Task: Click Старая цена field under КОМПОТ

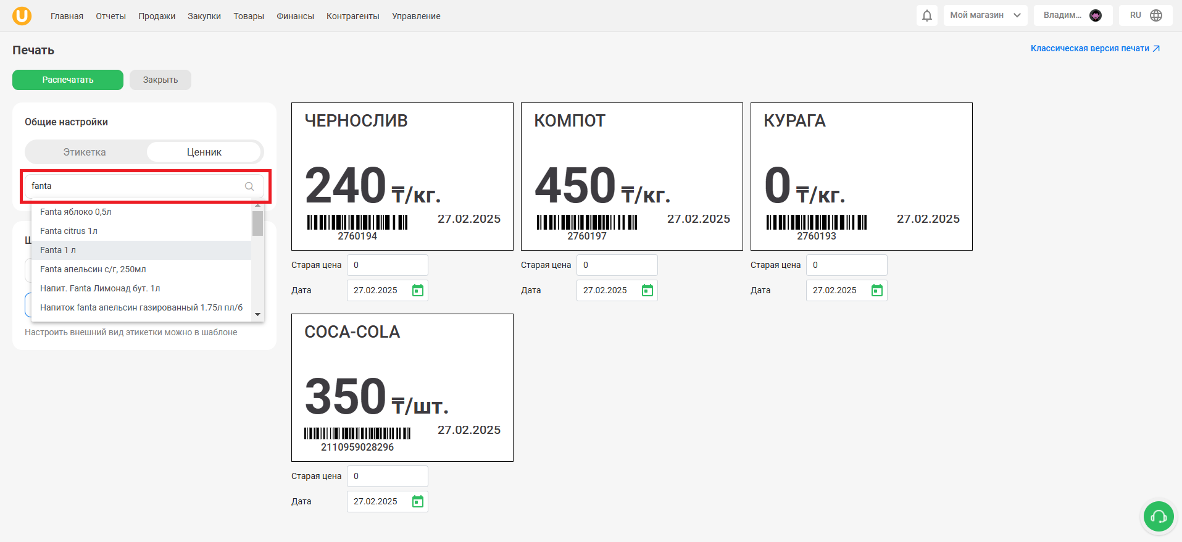Action: [x=617, y=265]
